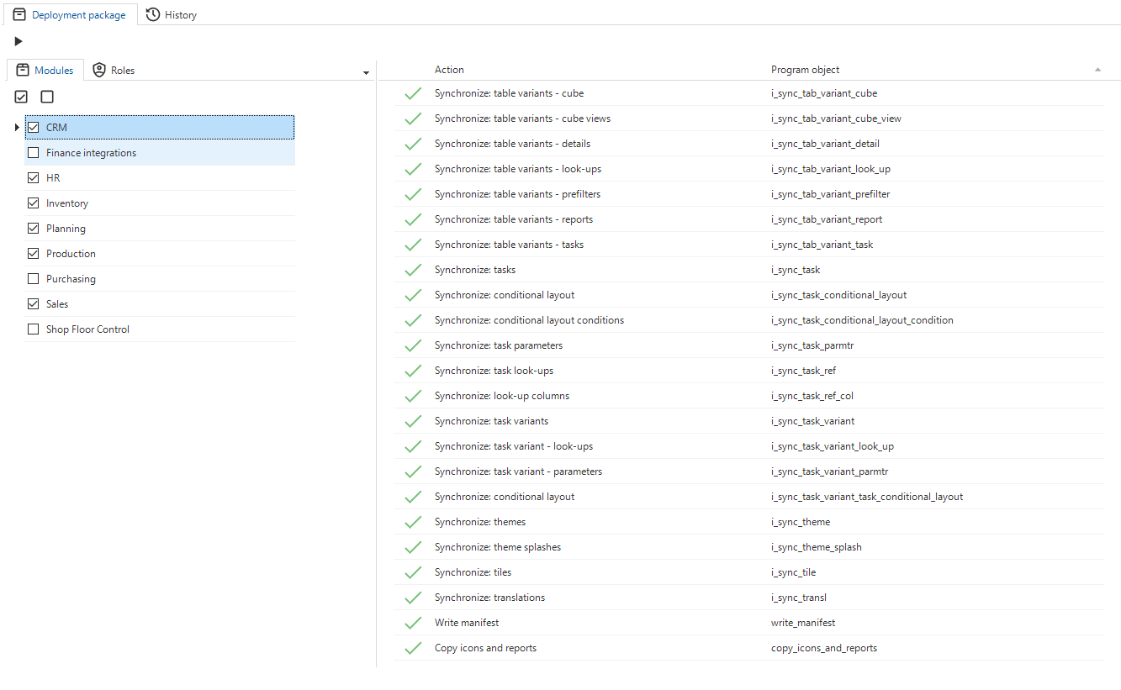Viewport: 1121px width, 690px height.
Task: Uncheck the HR module checkbox
Action: point(34,178)
